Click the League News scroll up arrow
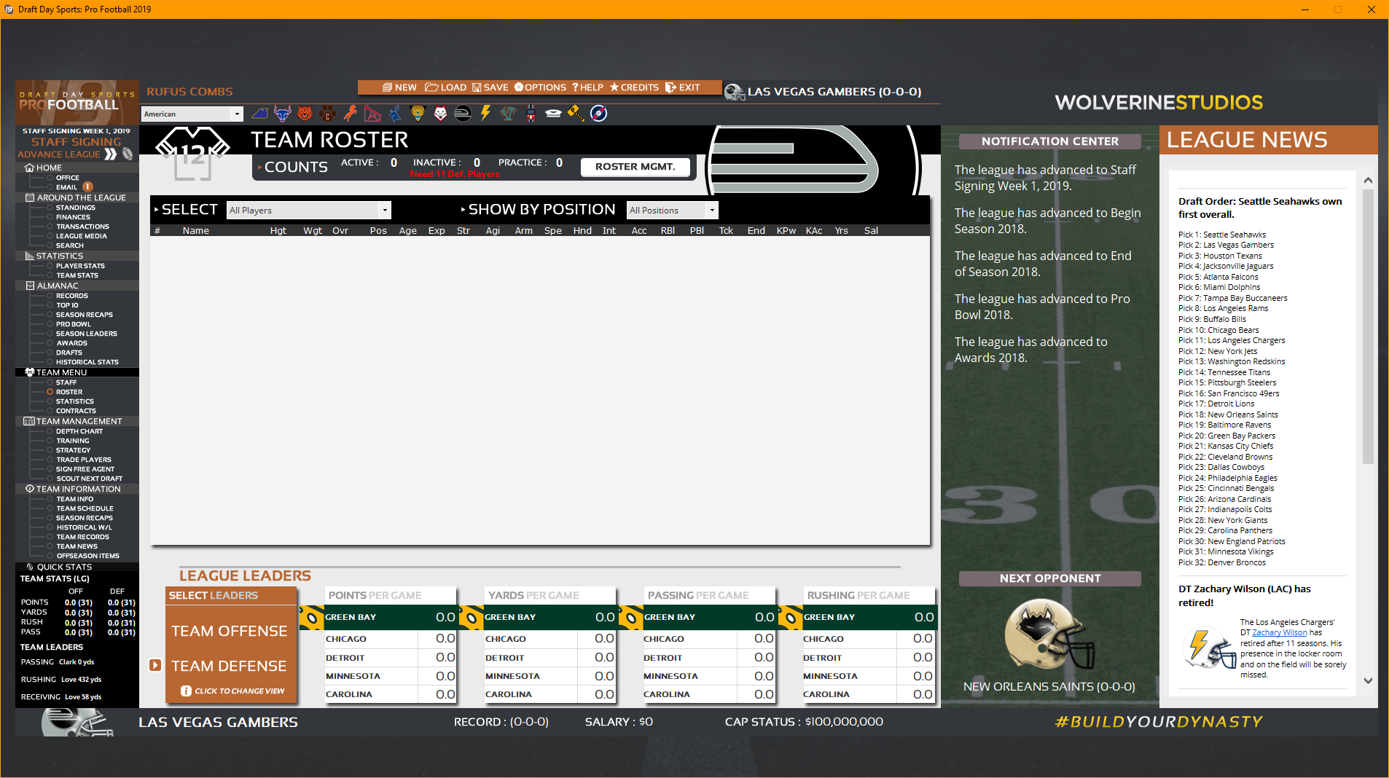1389x778 pixels. pos(1368,180)
